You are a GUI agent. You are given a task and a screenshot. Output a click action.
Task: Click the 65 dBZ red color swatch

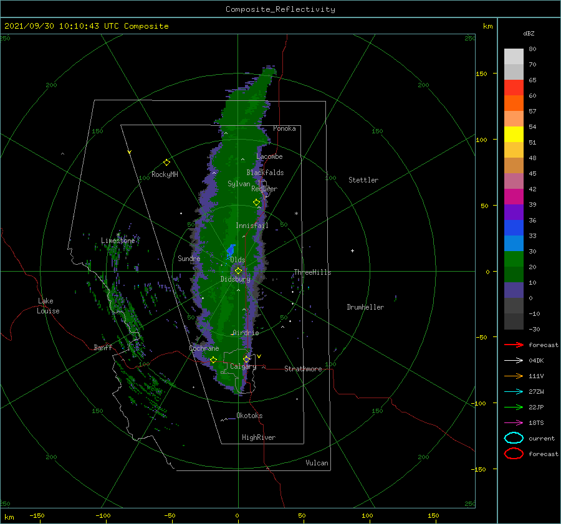pyautogui.click(x=514, y=87)
